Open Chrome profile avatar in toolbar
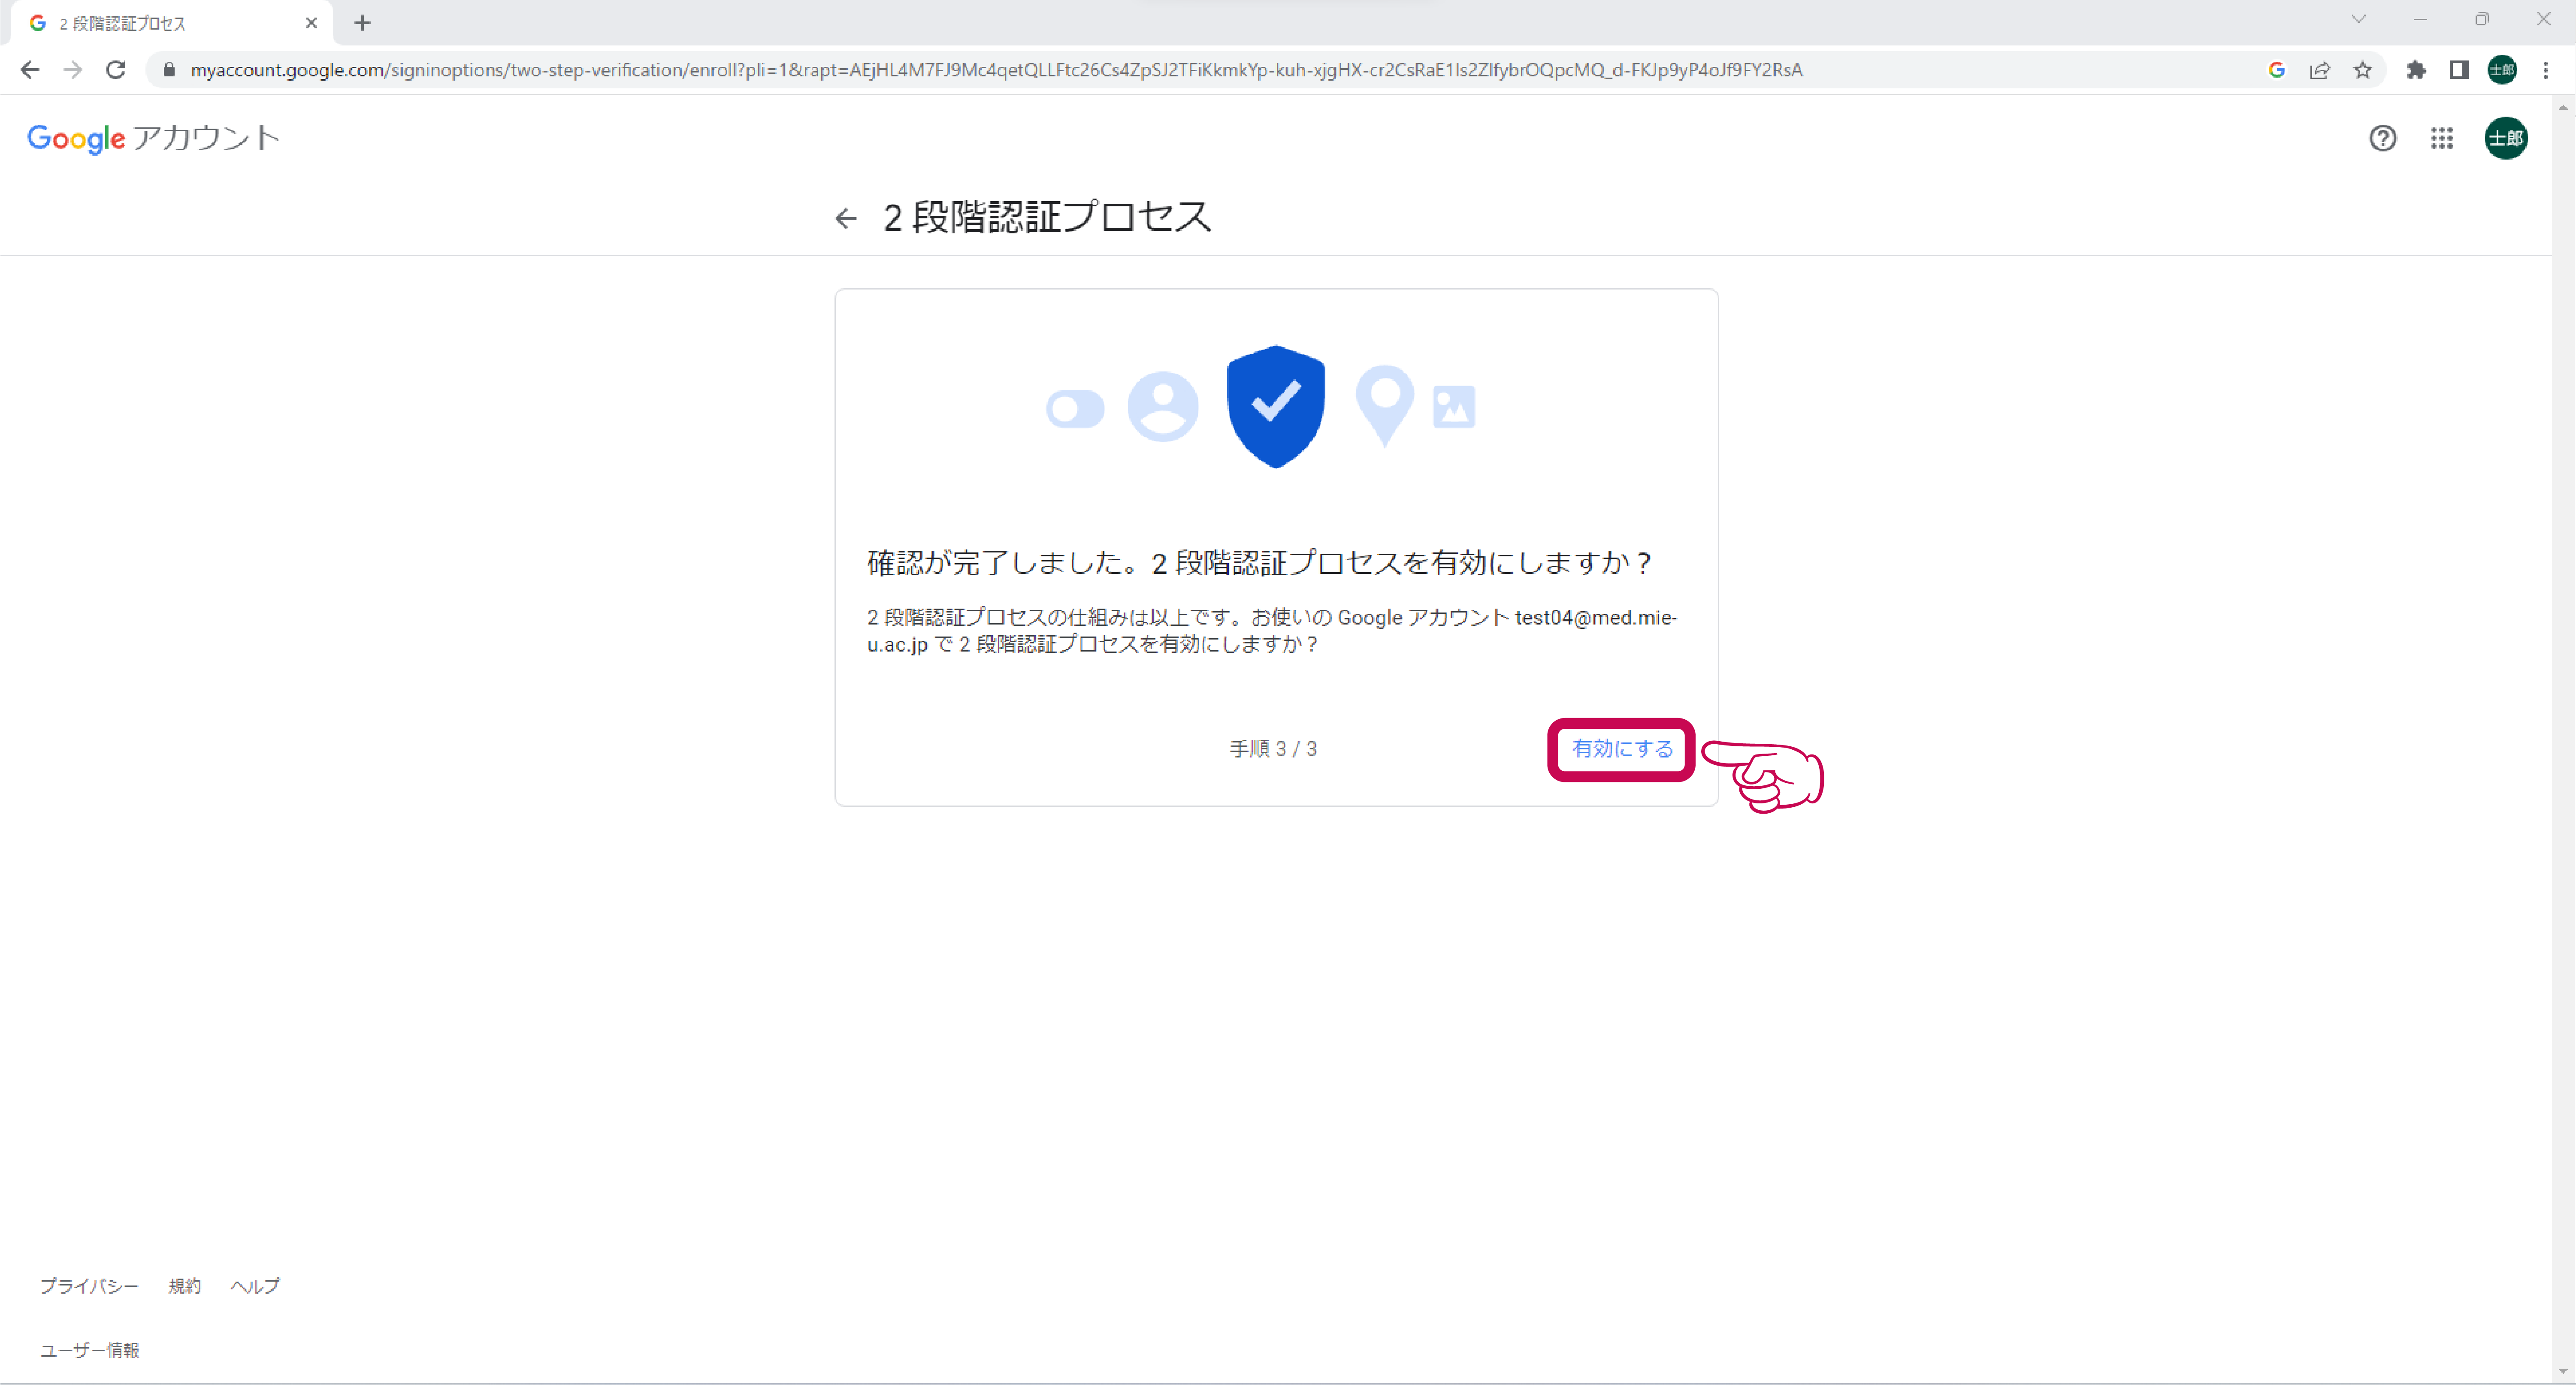Screen dimensions: 2576x1385 click(x=2502, y=70)
